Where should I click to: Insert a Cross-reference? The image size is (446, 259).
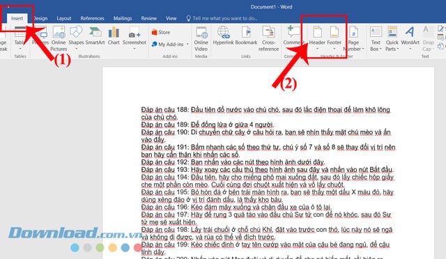click(268, 39)
